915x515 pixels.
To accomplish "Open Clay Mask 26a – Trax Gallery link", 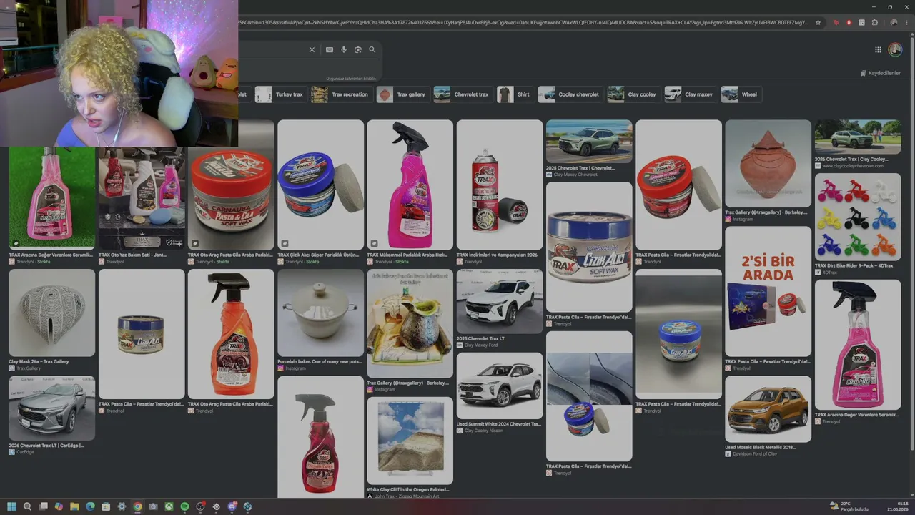I will coord(39,362).
